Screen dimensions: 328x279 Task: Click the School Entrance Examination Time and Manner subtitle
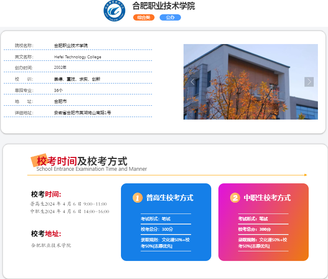tap(92, 169)
